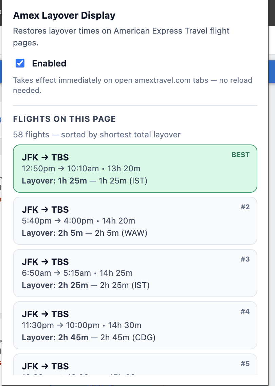Click the #4 rank label
Screen dimensions: 275x386
pyautogui.click(x=246, y=311)
